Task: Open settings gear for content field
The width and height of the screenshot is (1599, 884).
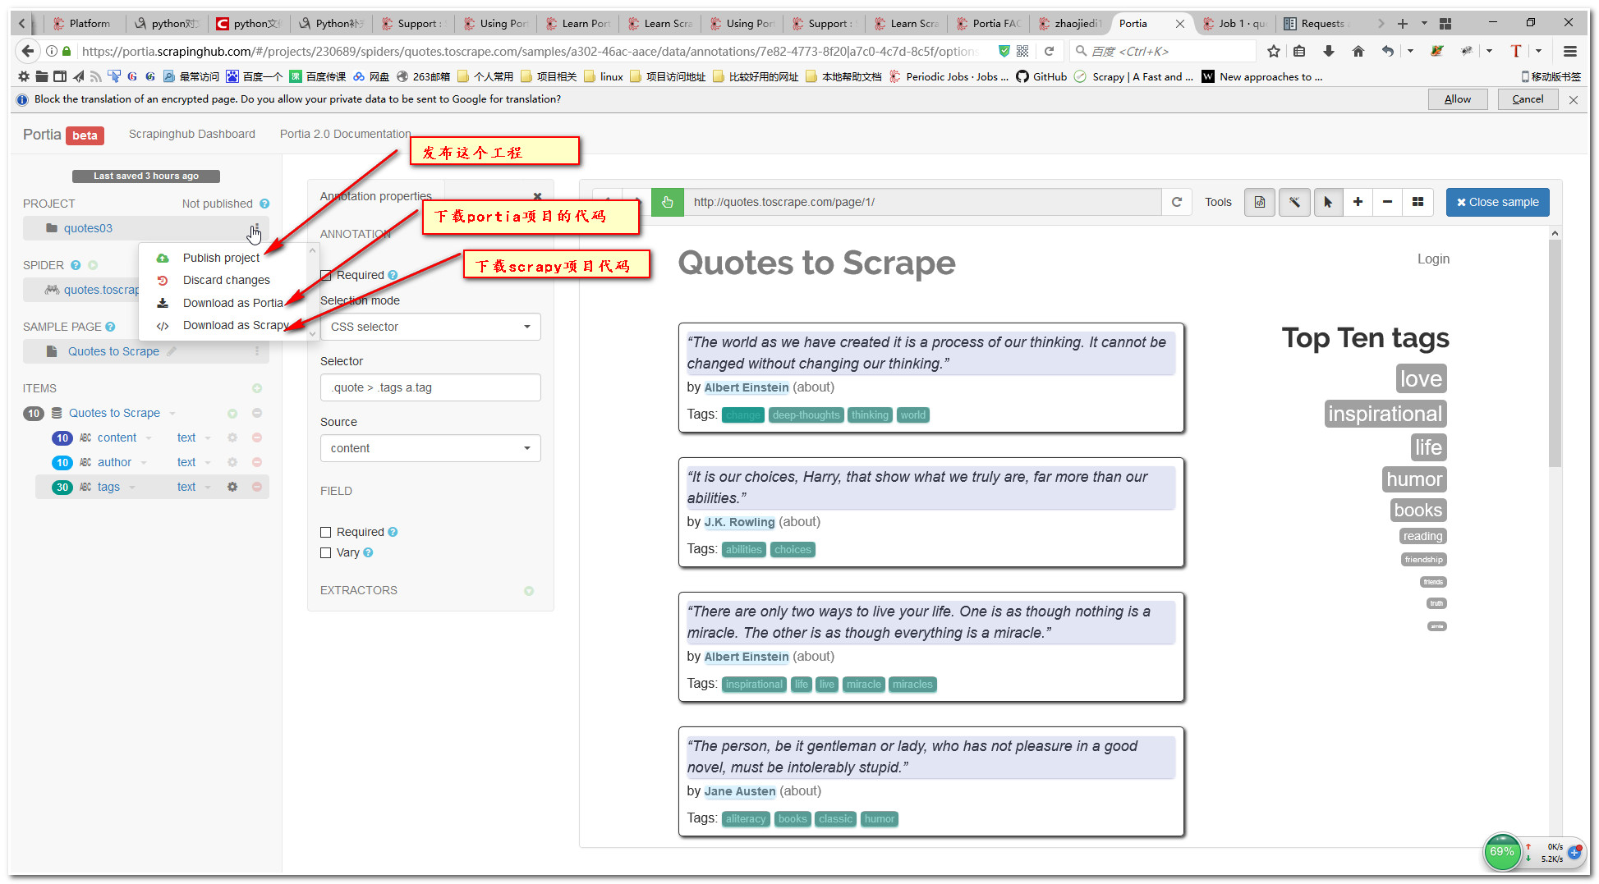Action: tap(232, 437)
